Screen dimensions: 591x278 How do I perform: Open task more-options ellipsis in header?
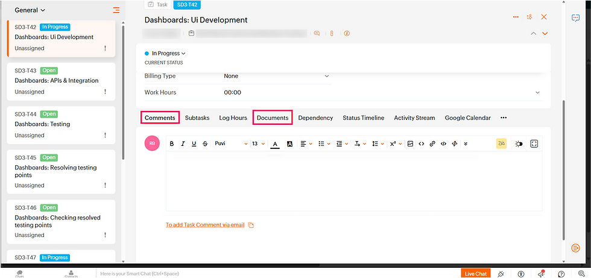coord(516,17)
